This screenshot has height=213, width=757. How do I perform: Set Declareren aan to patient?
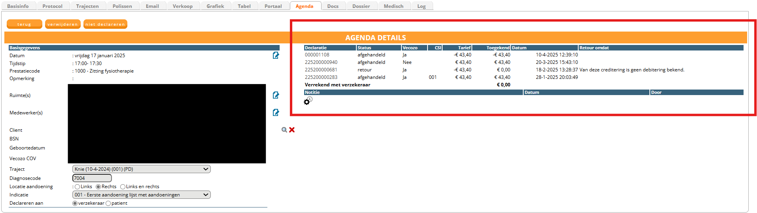pyautogui.click(x=108, y=204)
